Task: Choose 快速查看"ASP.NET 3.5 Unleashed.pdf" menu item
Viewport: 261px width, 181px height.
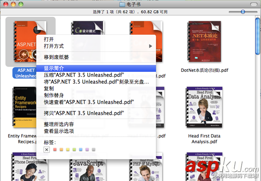Action: [96, 102]
